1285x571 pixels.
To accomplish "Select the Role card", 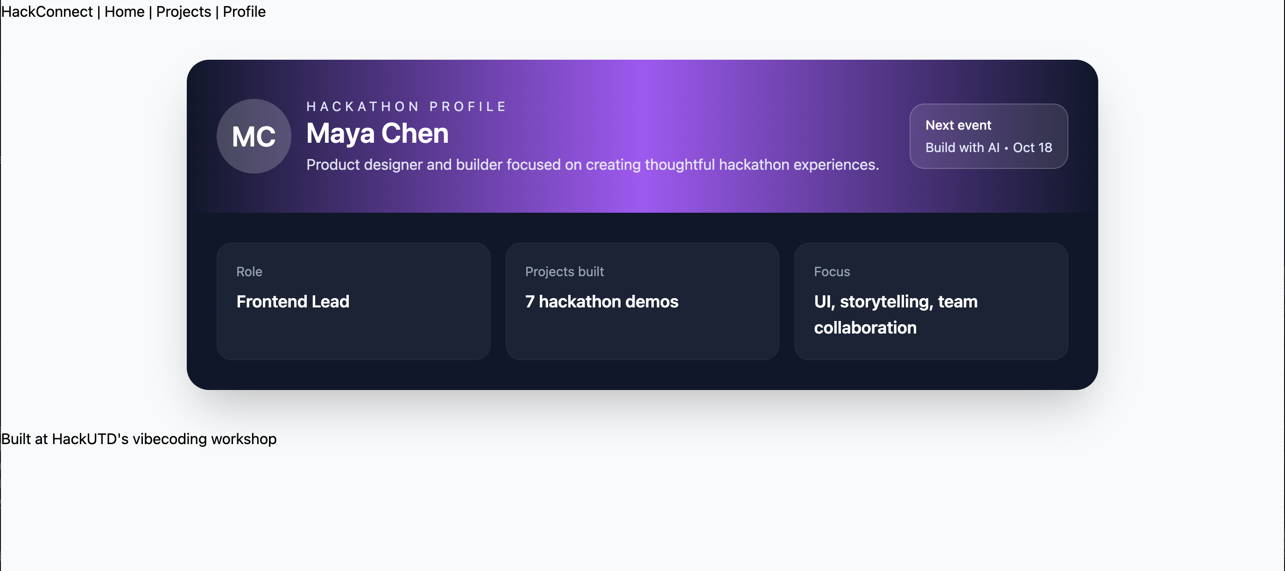I will [353, 301].
